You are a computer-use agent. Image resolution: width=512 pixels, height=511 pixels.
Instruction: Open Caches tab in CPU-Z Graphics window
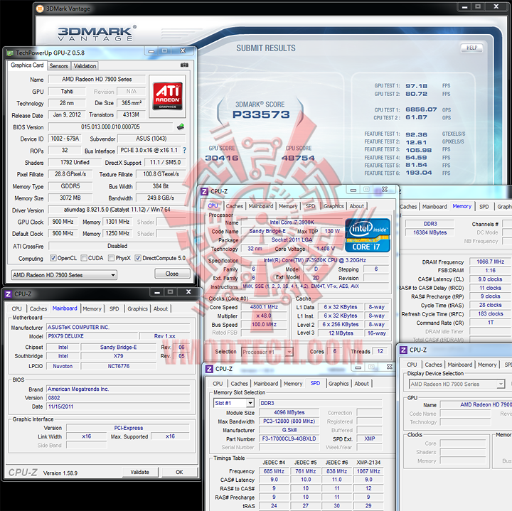[433, 365]
